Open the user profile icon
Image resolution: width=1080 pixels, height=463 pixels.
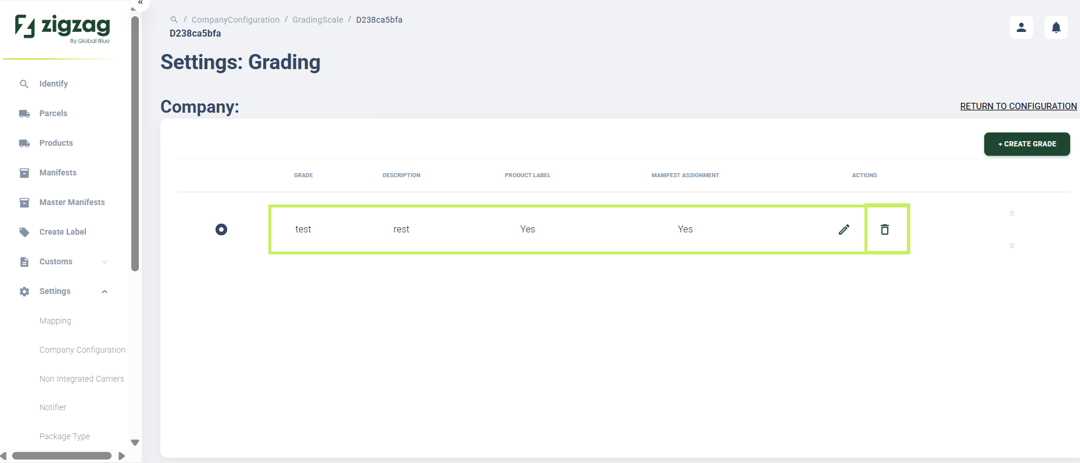[x=1021, y=27]
